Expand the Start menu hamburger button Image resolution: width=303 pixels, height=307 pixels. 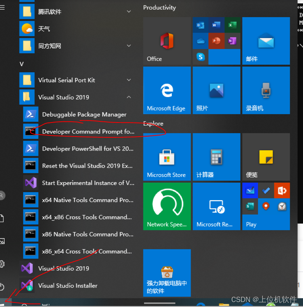(x=2, y=8)
